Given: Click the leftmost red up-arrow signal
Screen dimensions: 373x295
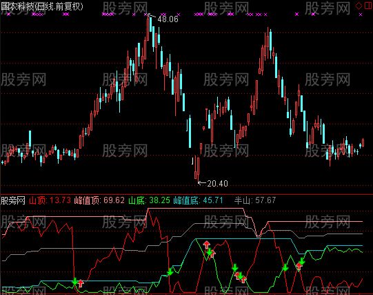Looking at the screenshot, I should [x=81, y=283].
